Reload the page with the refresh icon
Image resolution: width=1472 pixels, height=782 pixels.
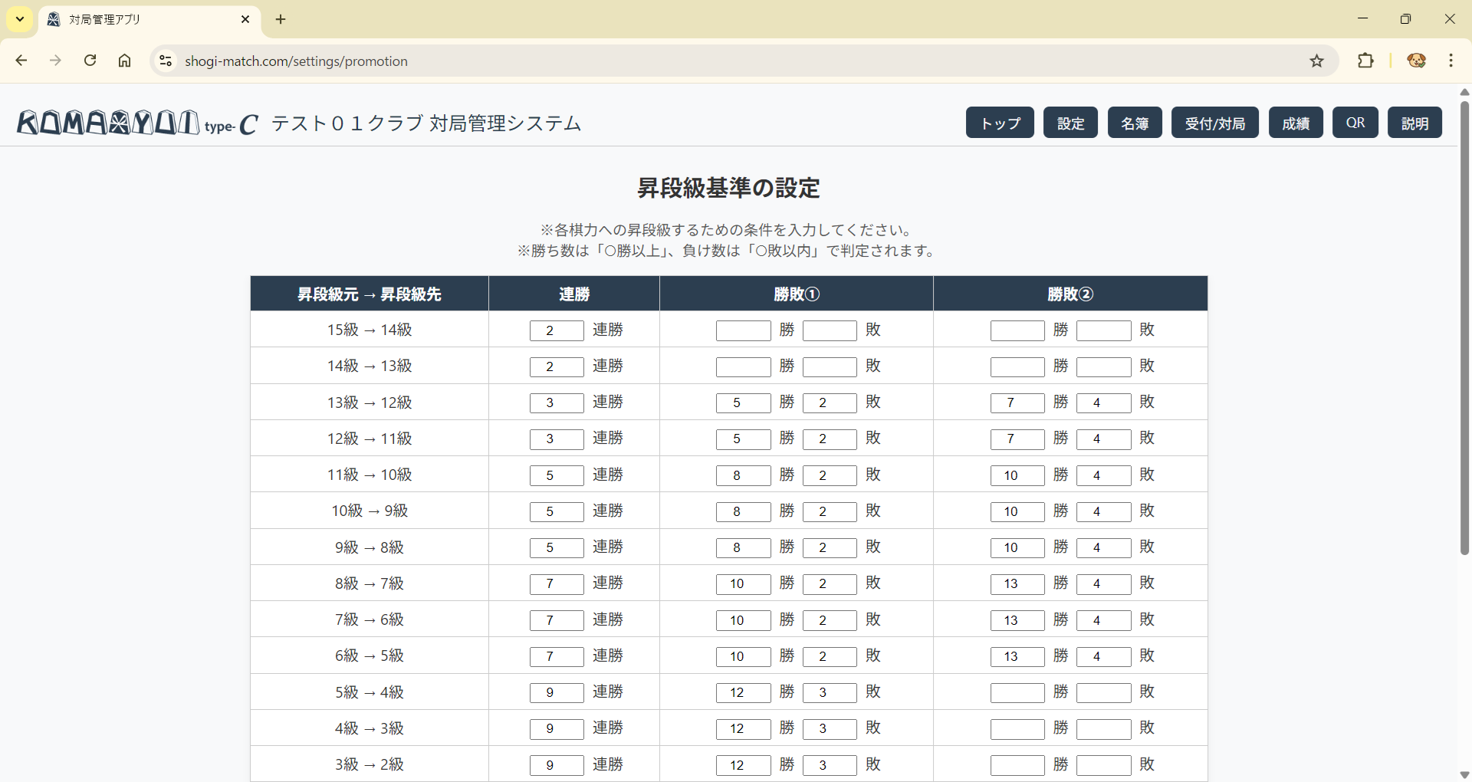click(90, 61)
